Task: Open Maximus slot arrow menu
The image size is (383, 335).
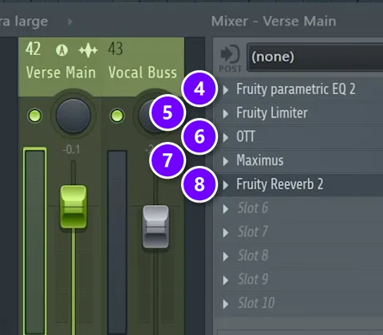Action: [x=226, y=161]
